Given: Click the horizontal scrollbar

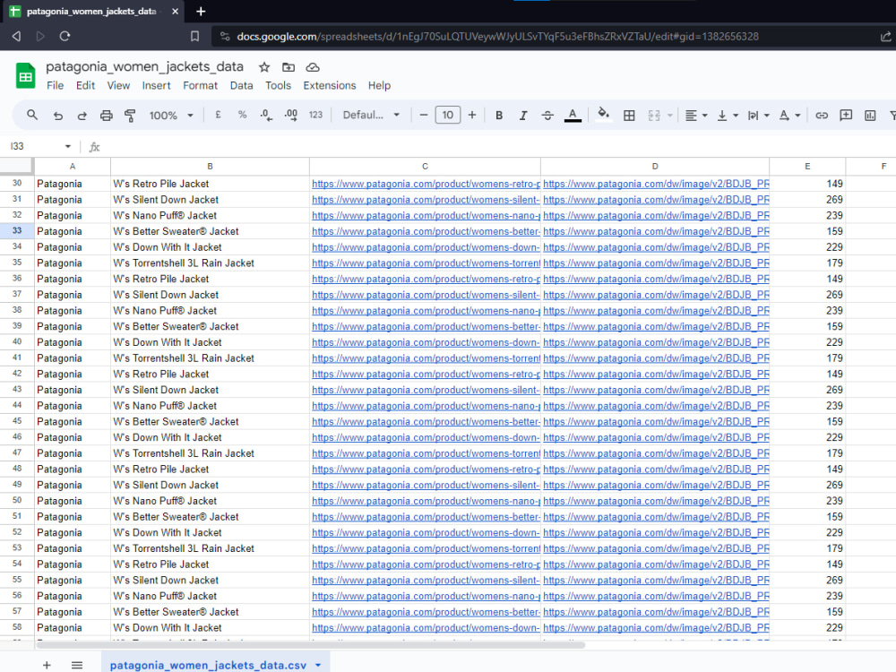Looking at the screenshot, I should tap(311, 645).
